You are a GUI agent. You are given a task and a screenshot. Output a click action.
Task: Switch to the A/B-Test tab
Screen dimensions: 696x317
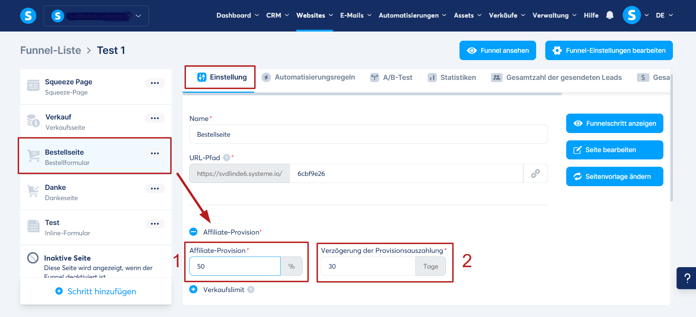coord(391,77)
